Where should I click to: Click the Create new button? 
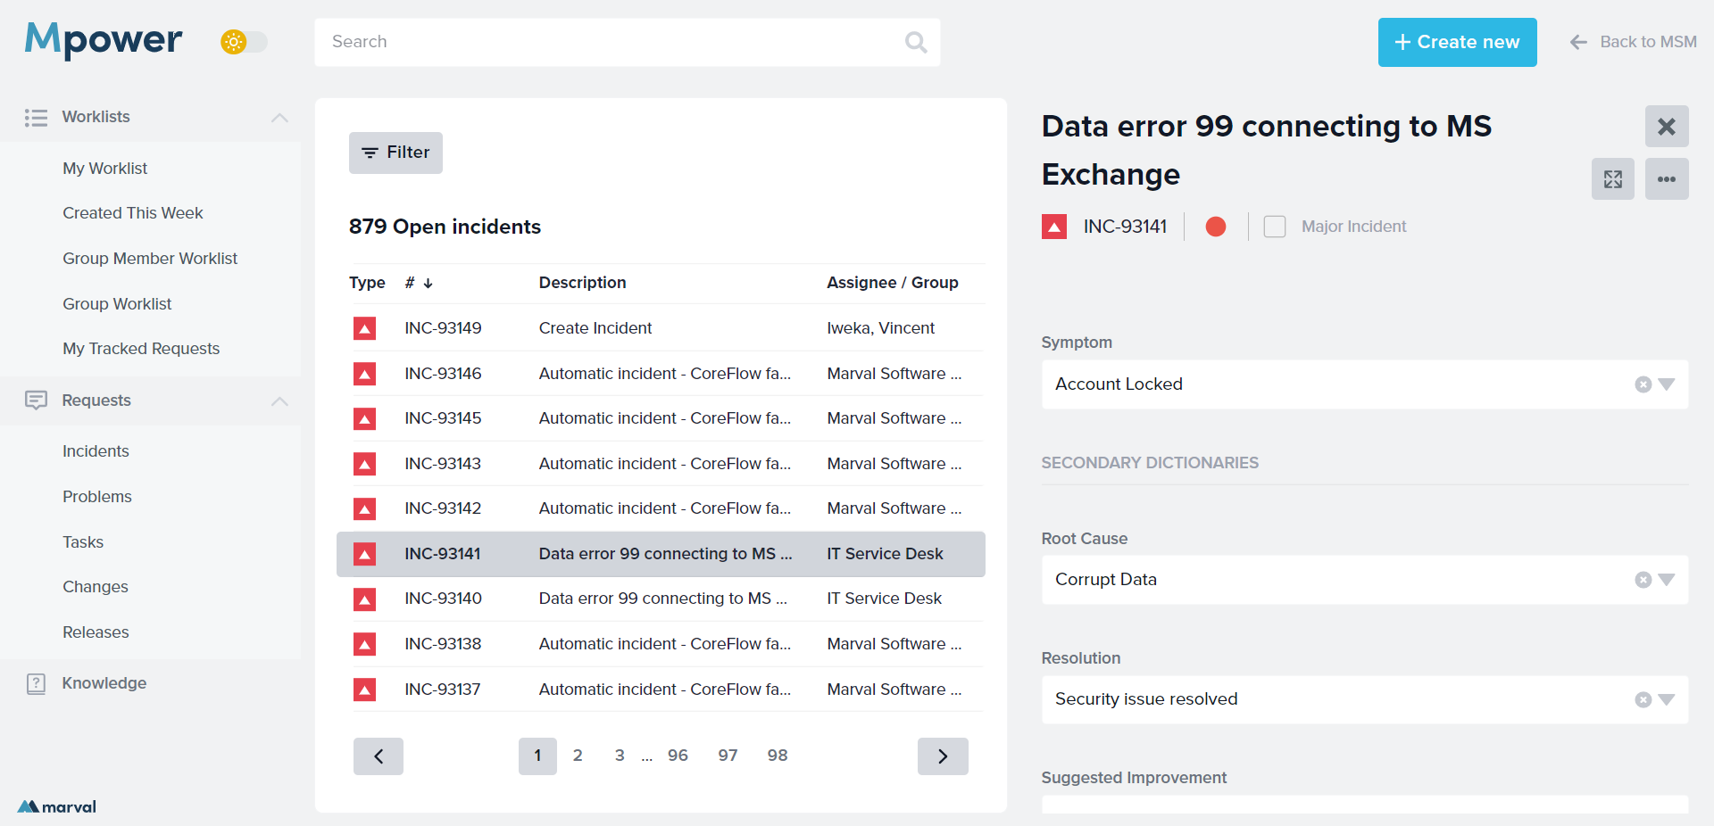coord(1457,42)
